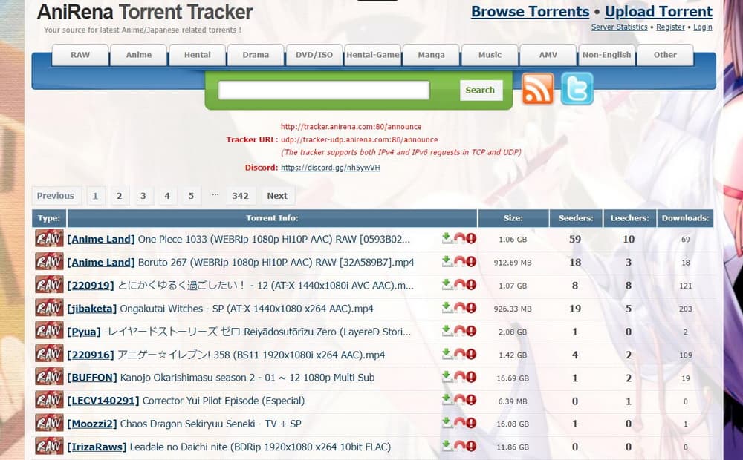Image resolution: width=743 pixels, height=460 pixels.
Task: Click the RAW type icon on Chaos Dragon row
Action: [x=48, y=424]
